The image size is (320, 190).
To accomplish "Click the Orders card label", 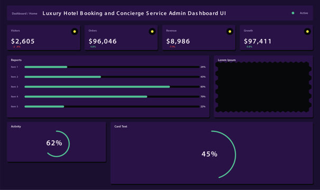I will (92, 31).
